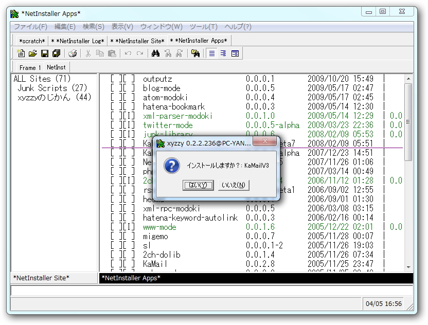Decline install with いいえ(N) button

point(234,185)
